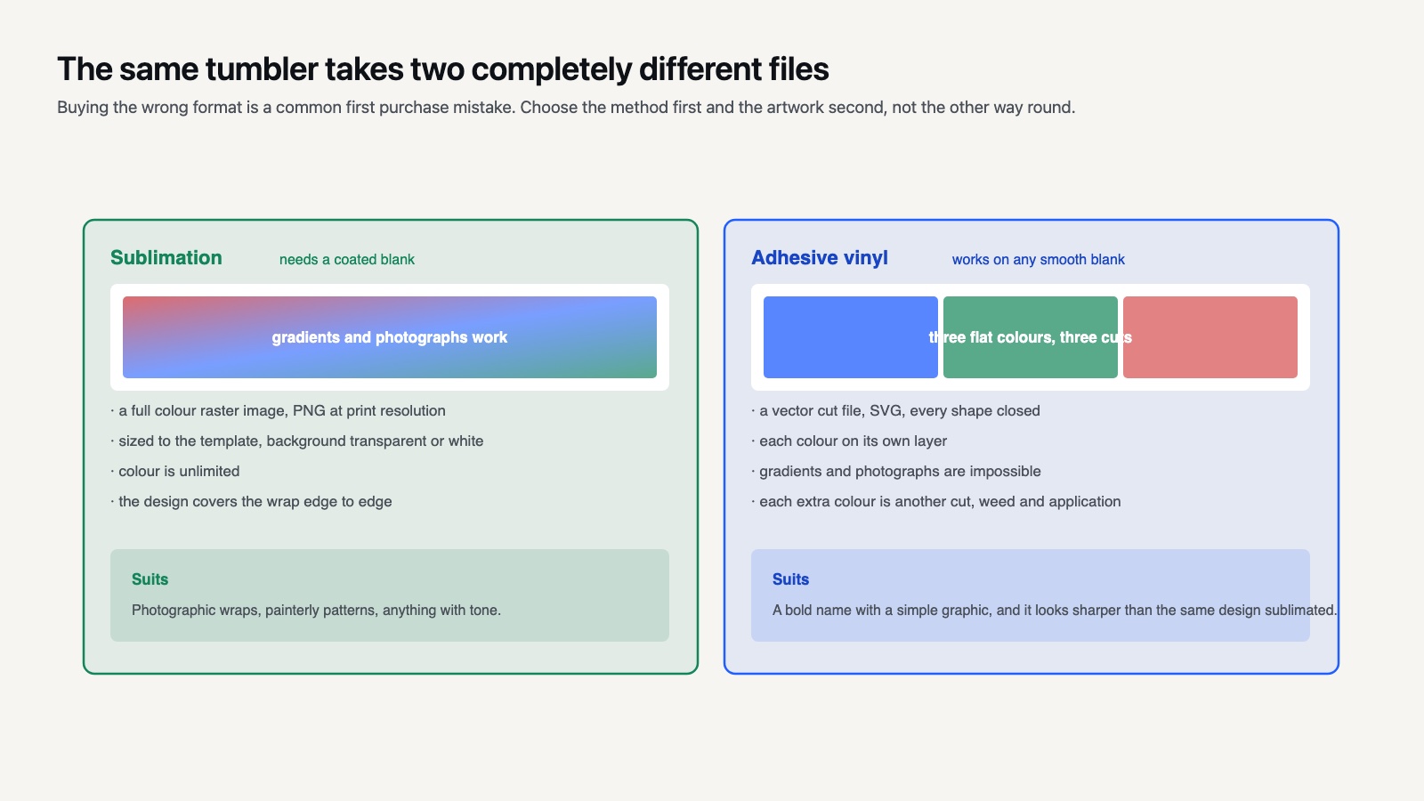Screen dimensions: 1424x801
Task: Click the 'needs a coated blank' label
Action: click(x=347, y=260)
